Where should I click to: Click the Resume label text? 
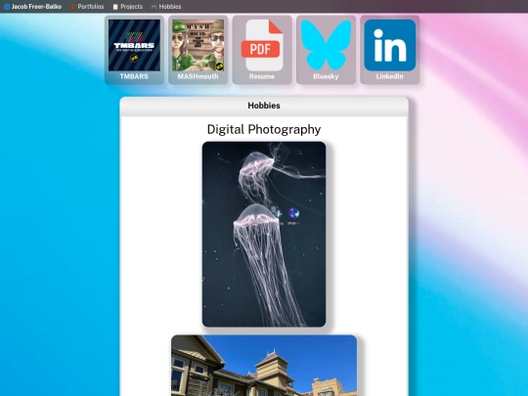coord(262,76)
